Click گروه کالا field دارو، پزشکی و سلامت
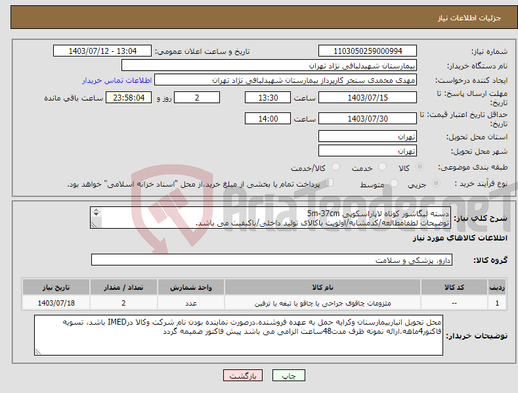The width and height of the screenshot is (518, 393). (272, 260)
